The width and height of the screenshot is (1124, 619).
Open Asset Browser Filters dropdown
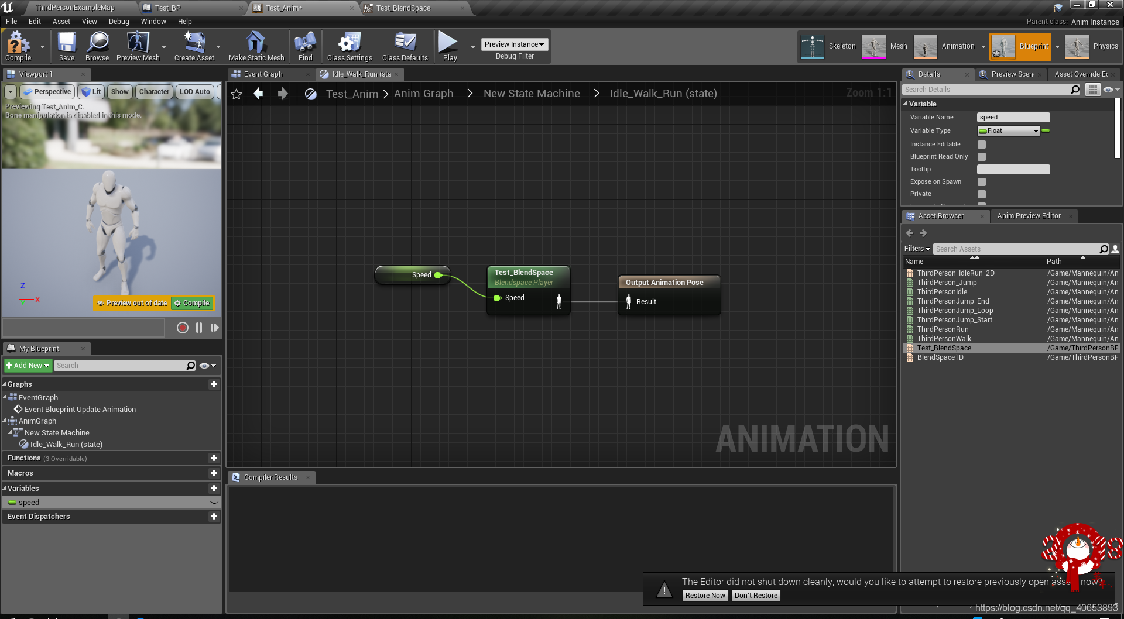(x=917, y=249)
